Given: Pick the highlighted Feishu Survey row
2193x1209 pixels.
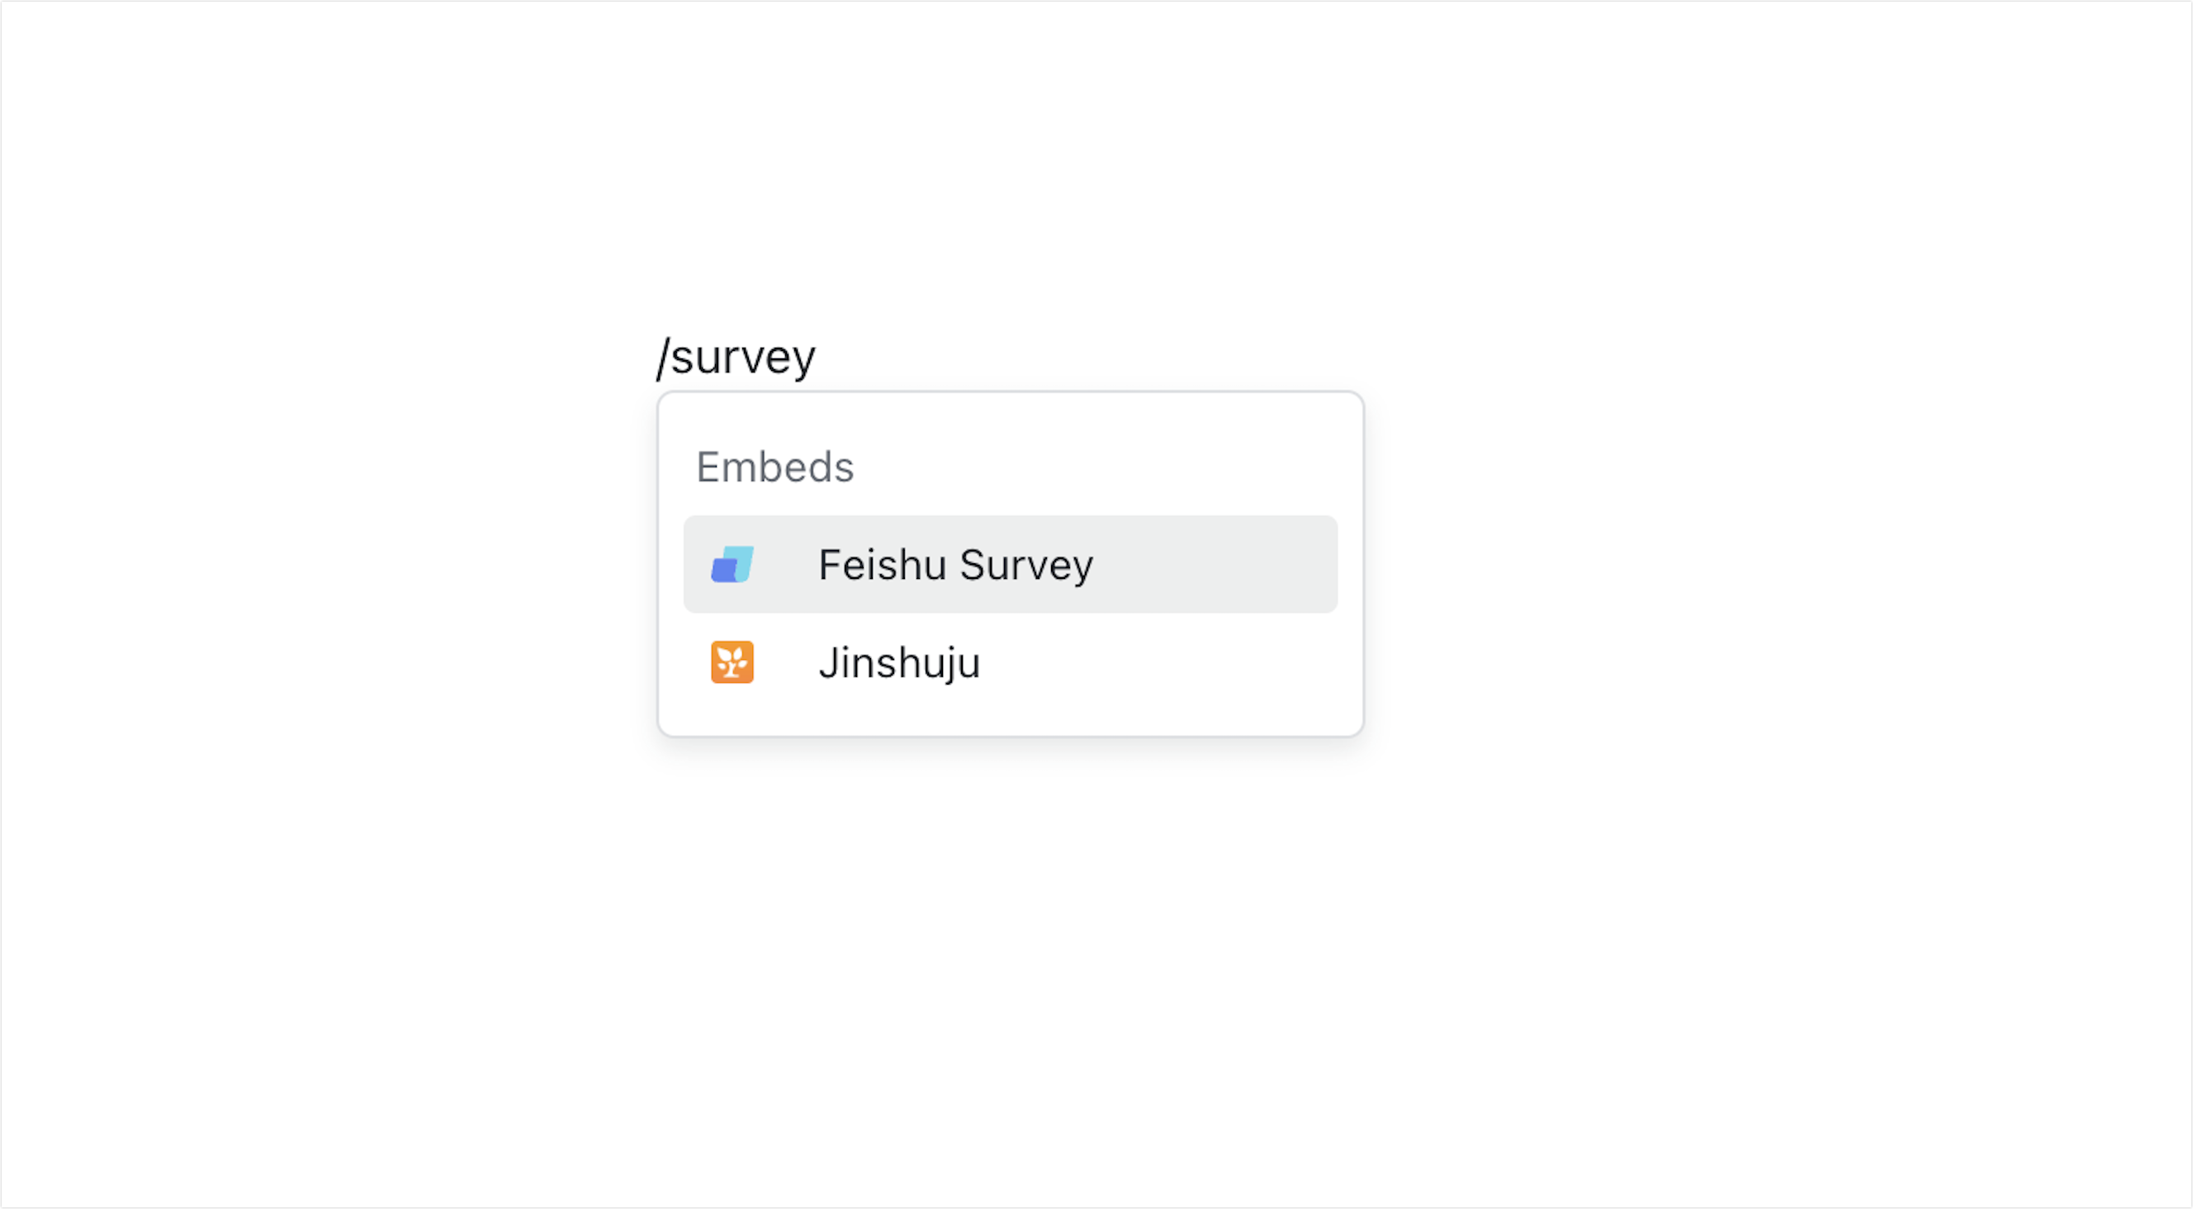Looking at the screenshot, I should pyautogui.click(x=1011, y=565).
